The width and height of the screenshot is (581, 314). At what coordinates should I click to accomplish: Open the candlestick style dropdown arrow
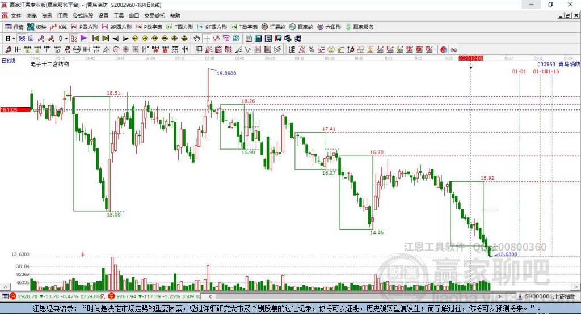pos(66,39)
